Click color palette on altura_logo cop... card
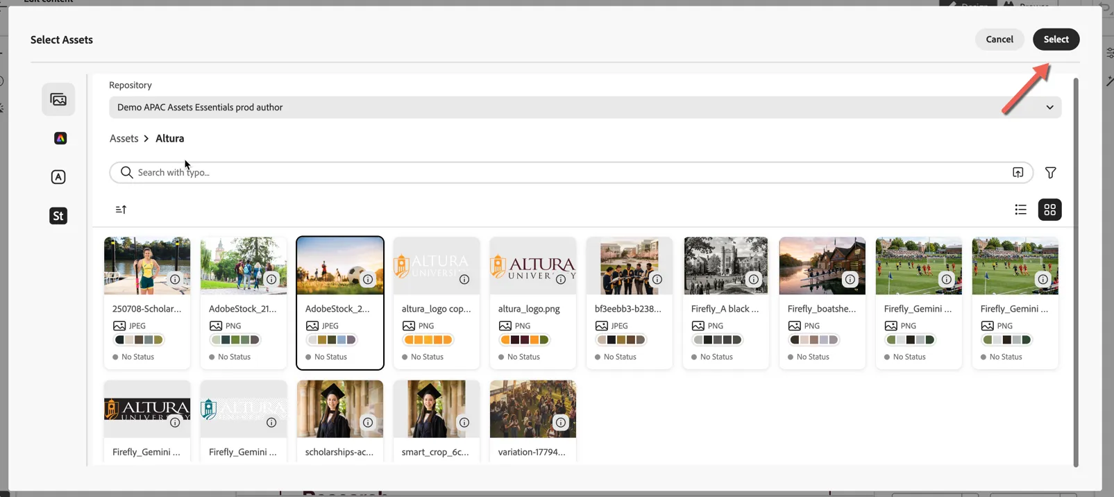1114x497 pixels. pyautogui.click(x=428, y=339)
